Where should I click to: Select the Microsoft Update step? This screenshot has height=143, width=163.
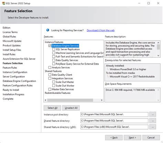(12, 41)
